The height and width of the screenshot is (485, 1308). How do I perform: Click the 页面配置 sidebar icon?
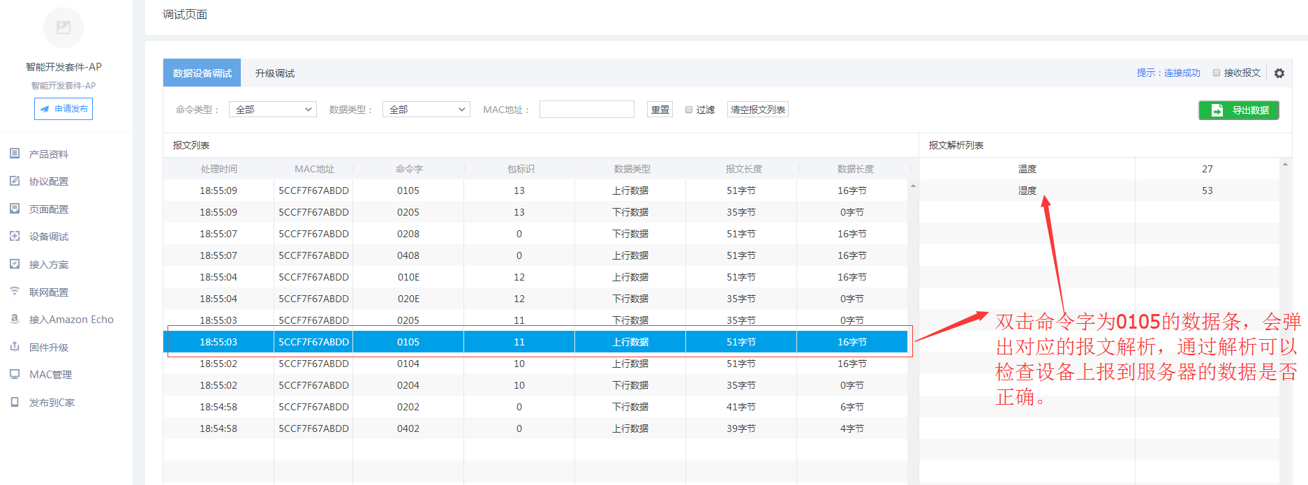15,209
